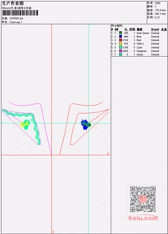168x234 pixels.
Task: Click the Default brand cell in Magenta row
Action: [155, 51]
